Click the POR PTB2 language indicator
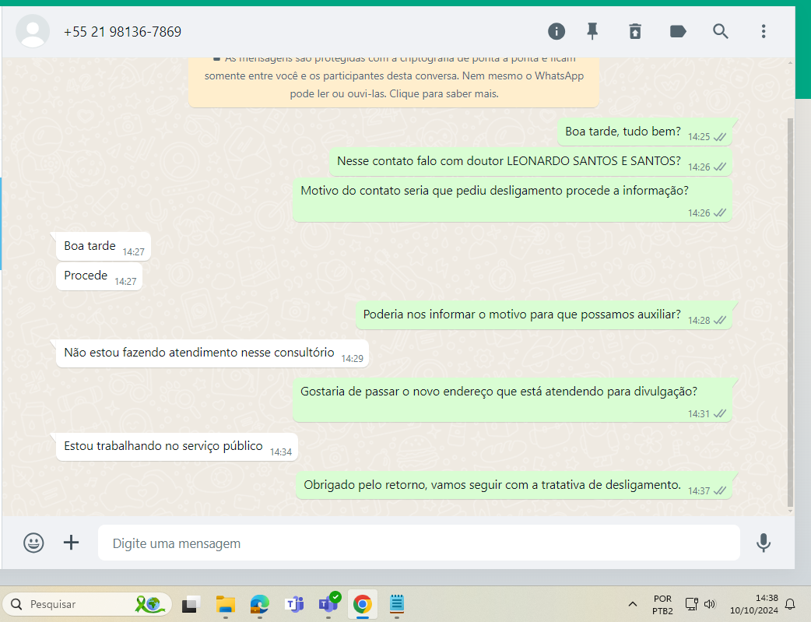This screenshot has height=622, width=811. point(662,604)
